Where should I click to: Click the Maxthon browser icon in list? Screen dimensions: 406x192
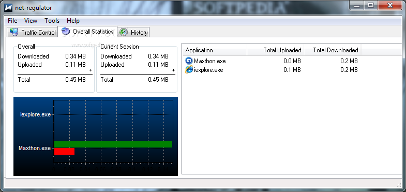pos(189,61)
